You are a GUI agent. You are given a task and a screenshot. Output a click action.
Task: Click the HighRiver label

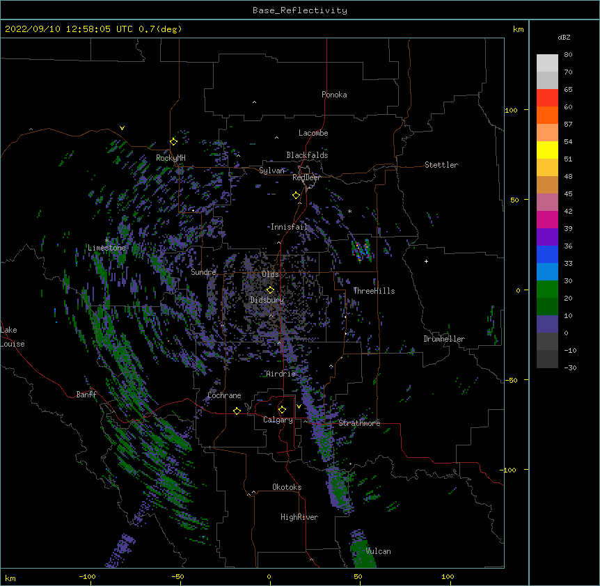(299, 517)
